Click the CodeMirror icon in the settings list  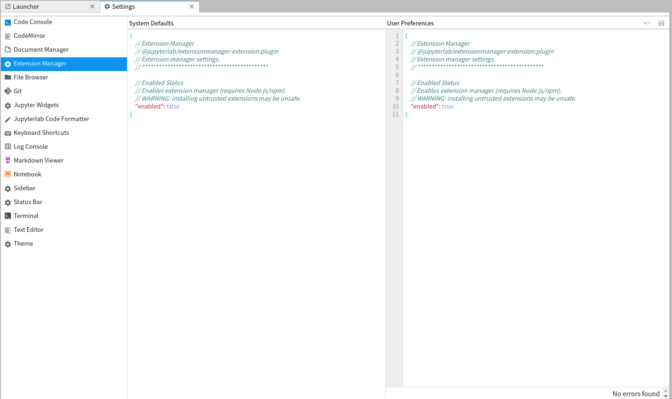pyautogui.click(x=8, y=36)
